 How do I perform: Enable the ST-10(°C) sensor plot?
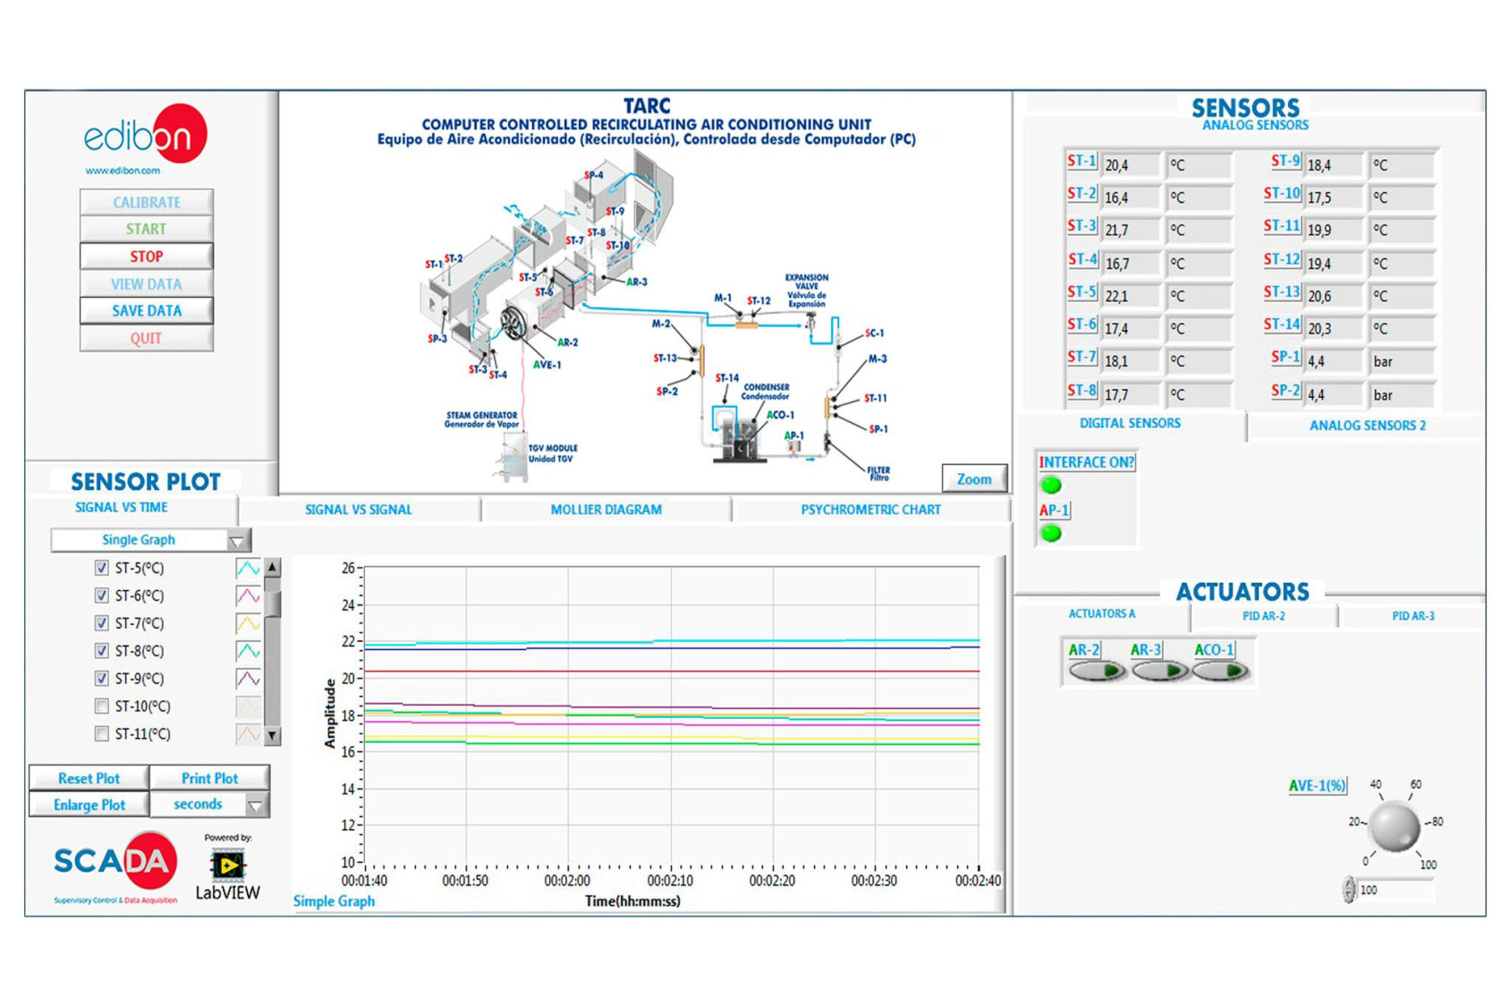click(102, 706)
